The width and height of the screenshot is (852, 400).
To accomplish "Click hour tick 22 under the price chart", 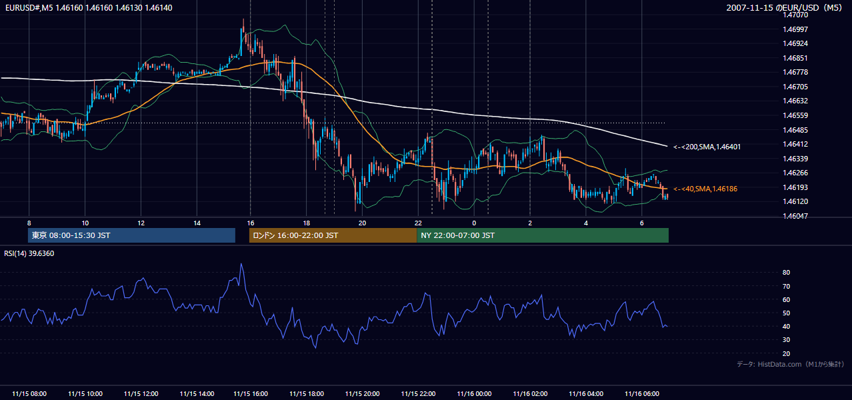I will click(418, 222).
